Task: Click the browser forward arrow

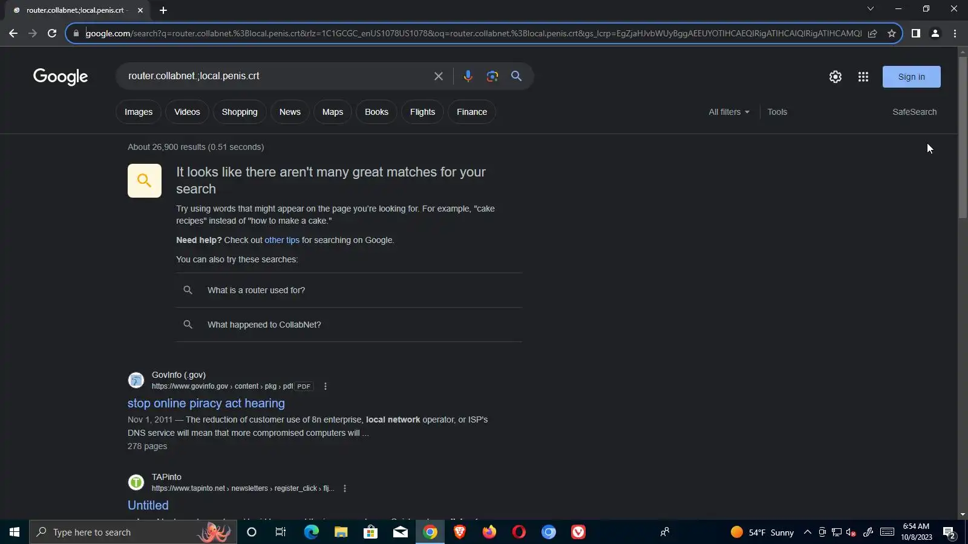Action: (33, 33)
